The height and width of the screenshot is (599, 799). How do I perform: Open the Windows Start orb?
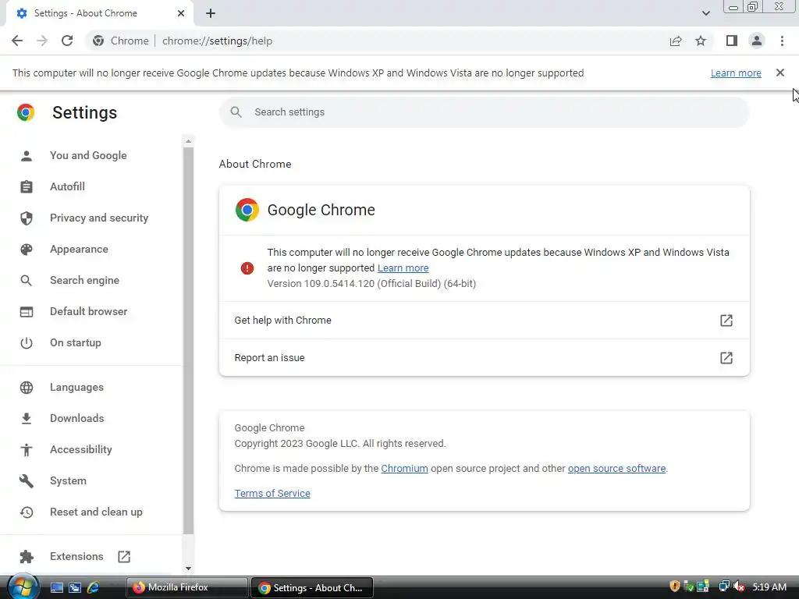tap(23, 587)
